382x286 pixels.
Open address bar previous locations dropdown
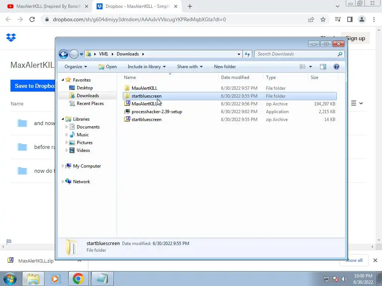(239, 54)
